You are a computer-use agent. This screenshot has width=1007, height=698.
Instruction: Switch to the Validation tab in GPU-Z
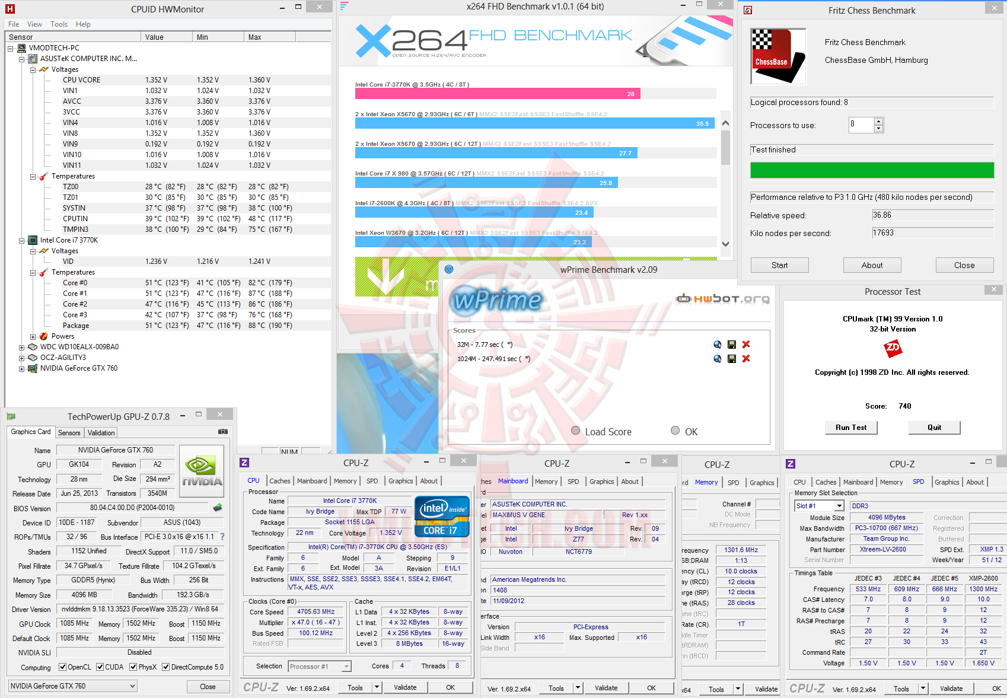coord(101,433)
